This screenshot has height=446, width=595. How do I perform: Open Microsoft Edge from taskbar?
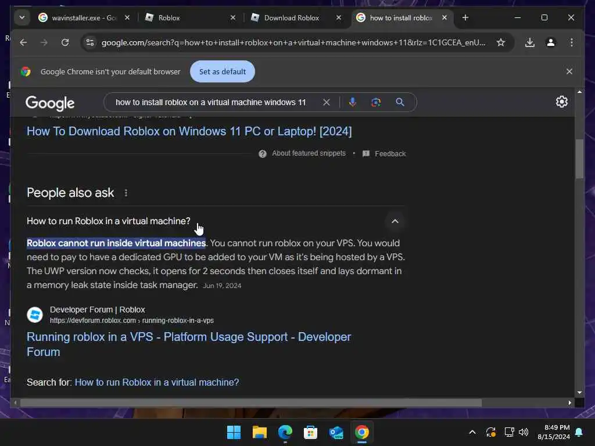(285, 432)
